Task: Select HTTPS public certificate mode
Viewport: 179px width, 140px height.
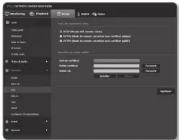Action: tap(61, 41)
